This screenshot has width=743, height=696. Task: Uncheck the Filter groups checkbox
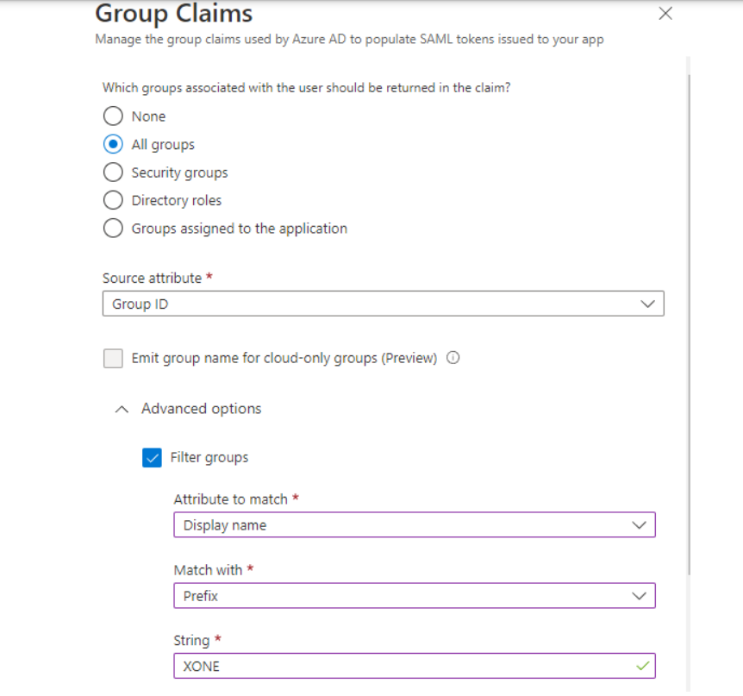152,458
